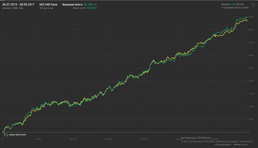Click '1.4 среднее число столов' text

pos(235,8)
